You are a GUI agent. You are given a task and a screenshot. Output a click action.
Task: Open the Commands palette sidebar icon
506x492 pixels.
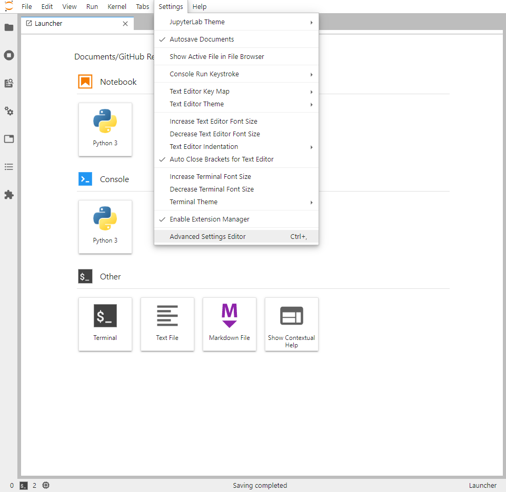(9, 83)
